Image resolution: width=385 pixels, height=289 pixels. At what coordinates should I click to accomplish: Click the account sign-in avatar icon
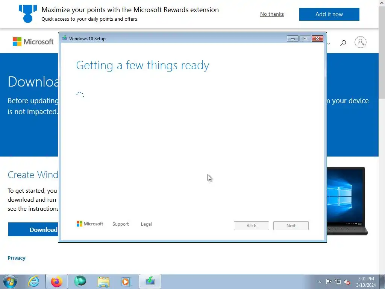tap(360, 42)
